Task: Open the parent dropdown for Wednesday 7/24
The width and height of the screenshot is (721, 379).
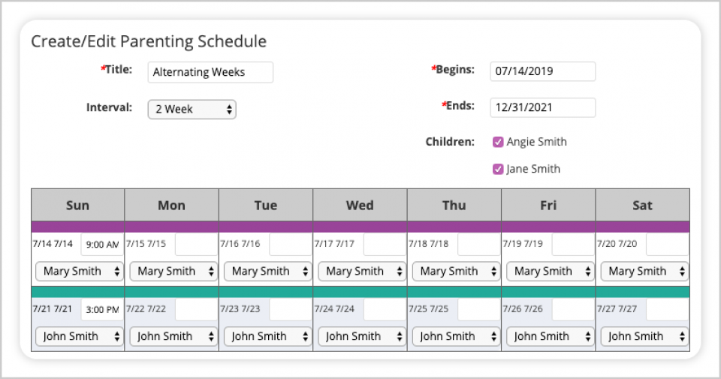Action: 362,336
